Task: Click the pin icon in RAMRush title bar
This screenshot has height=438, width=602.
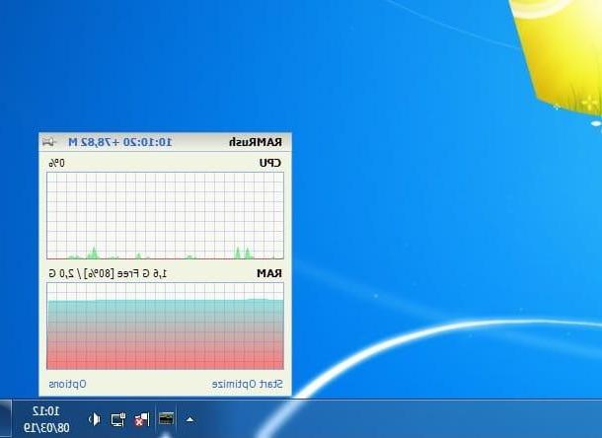Action: [48, 142]
